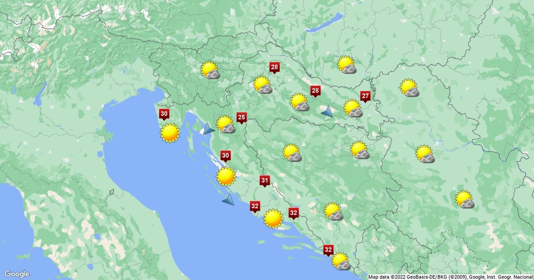
Task: Click partly cloudy icon nearest Lake Balaton
Action: tap(347, 65)
